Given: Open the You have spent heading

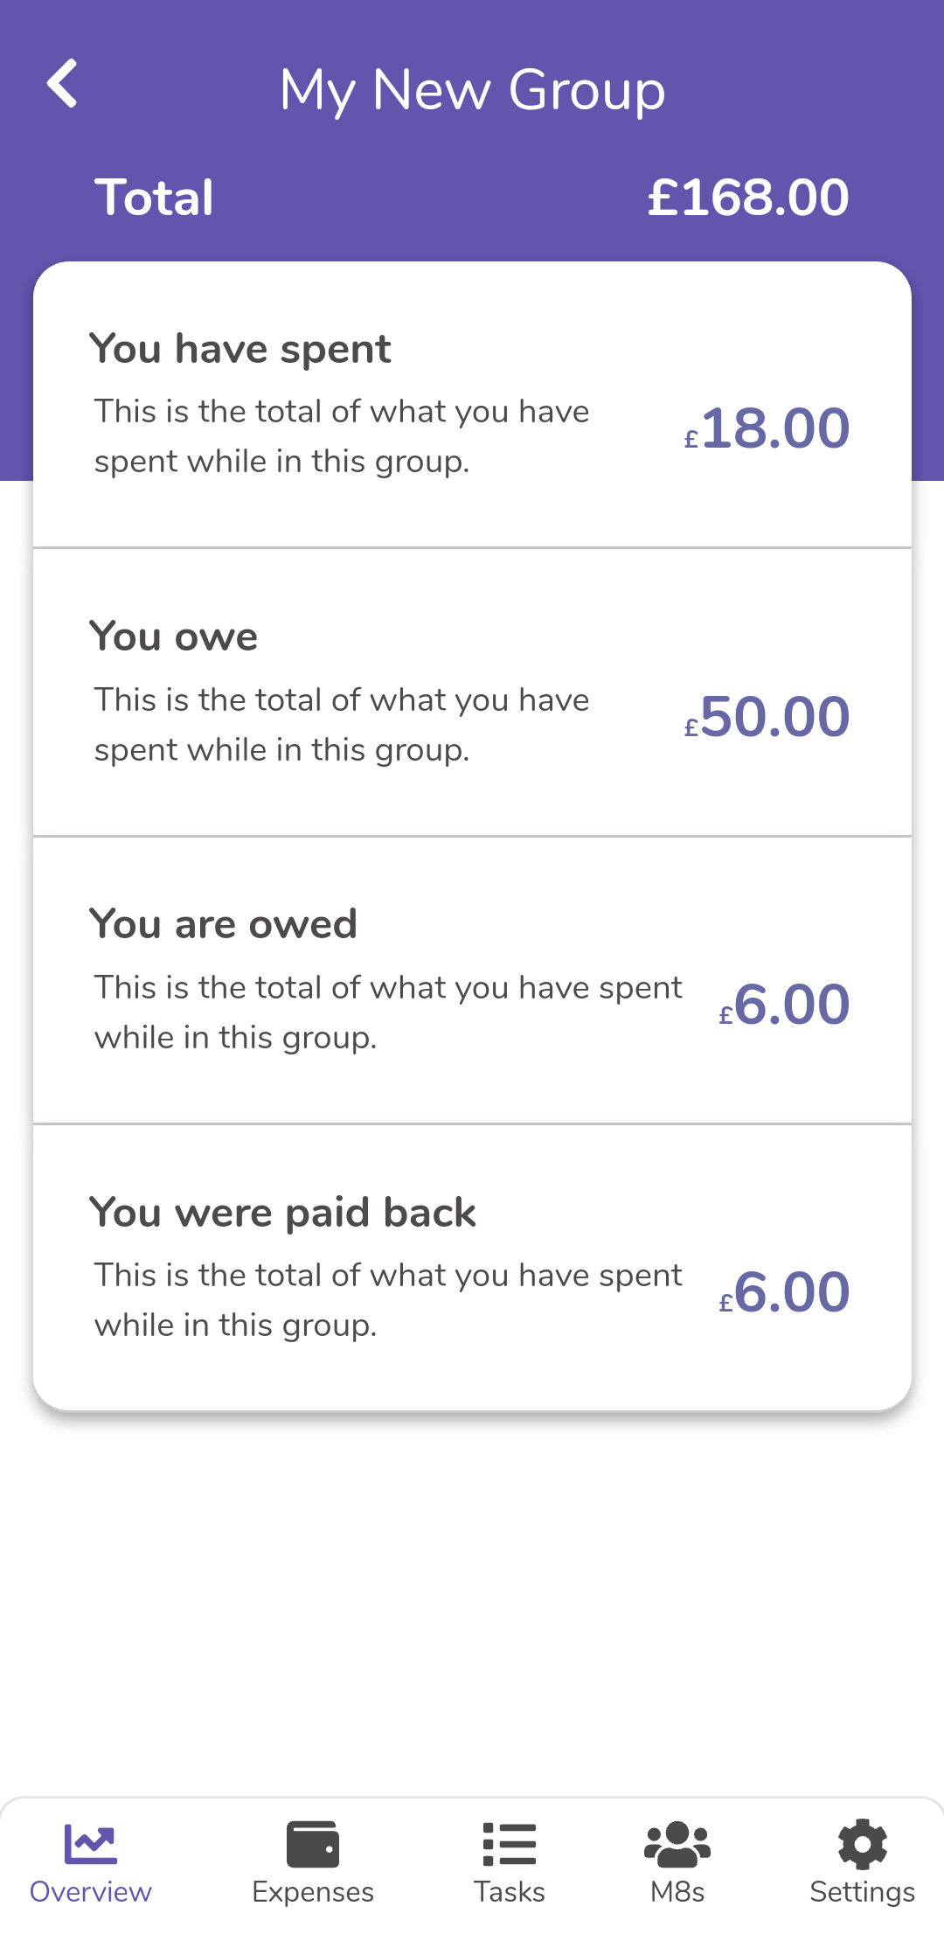Looking at the screenshot, I should (240, 349).
